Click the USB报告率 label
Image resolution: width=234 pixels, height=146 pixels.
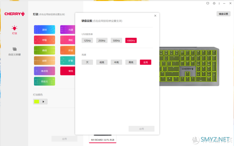tap(87, 34)
